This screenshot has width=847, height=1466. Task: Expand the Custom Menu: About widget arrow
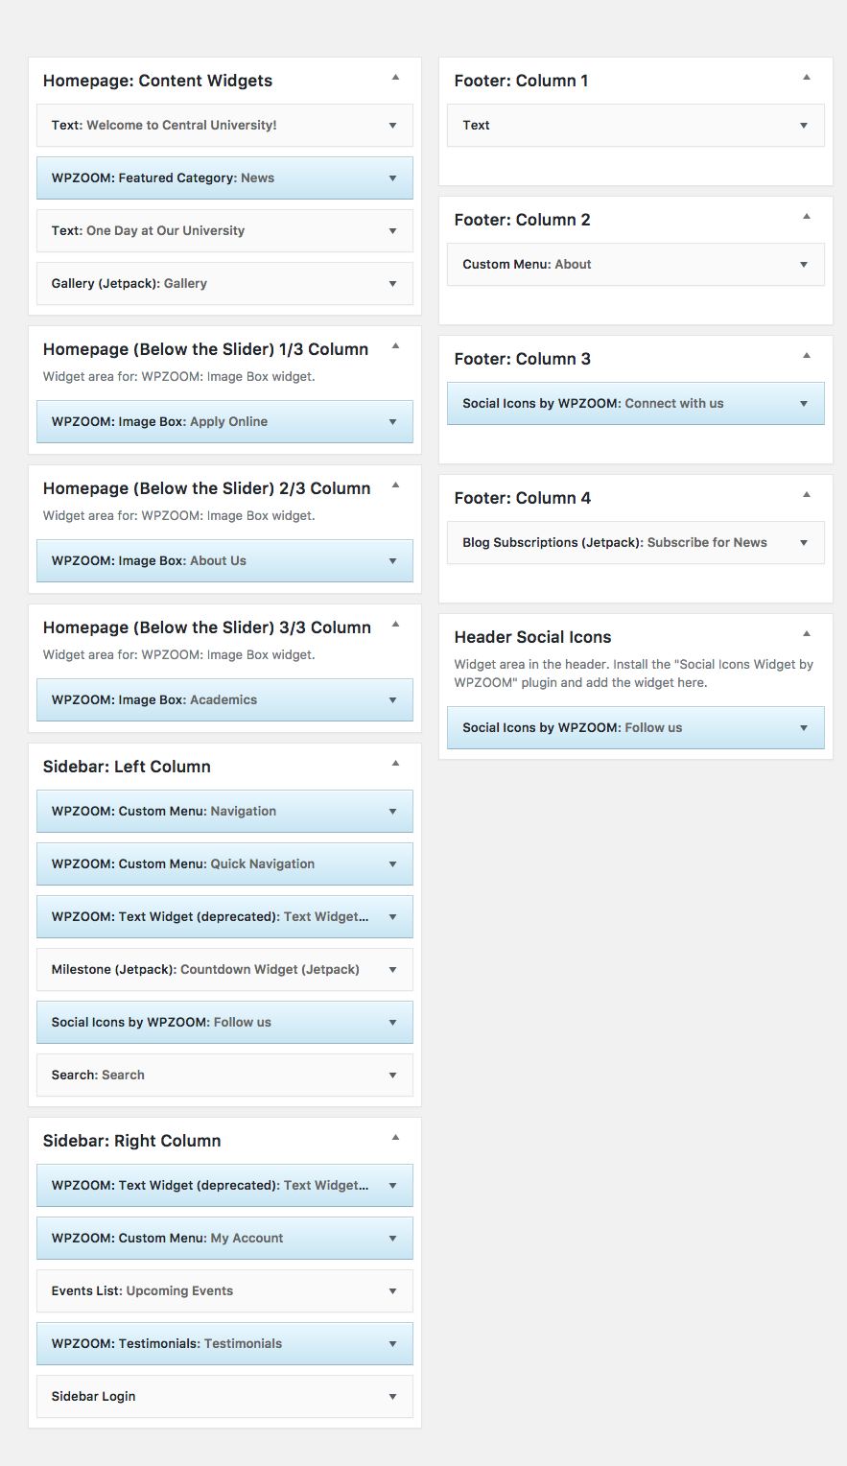click(x=804, y=265)
